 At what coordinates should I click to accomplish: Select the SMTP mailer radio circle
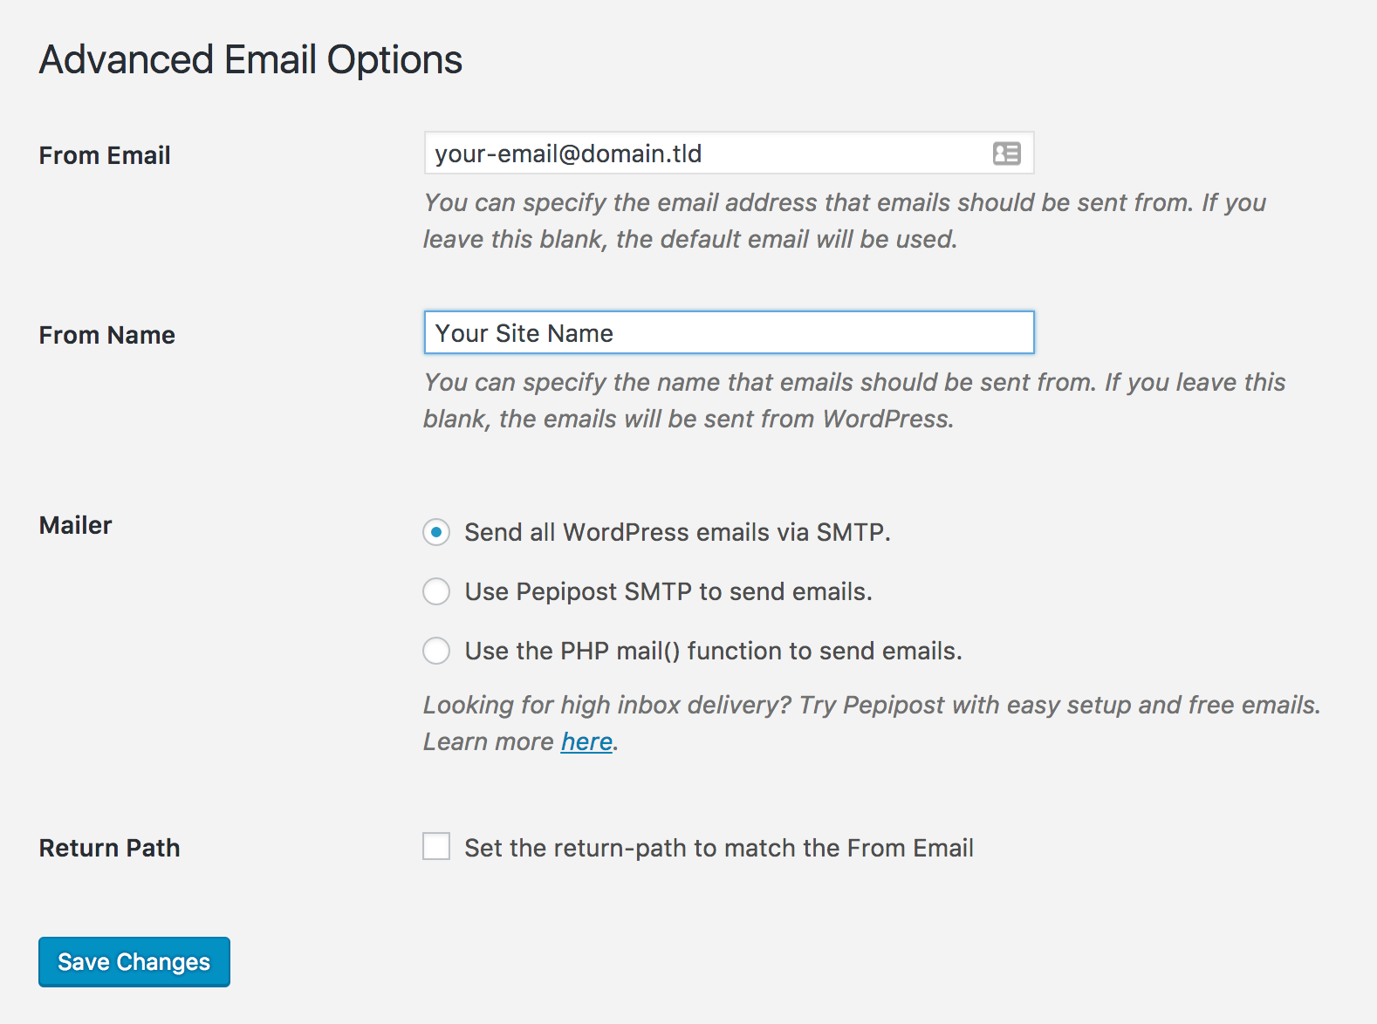click(436, 532)
